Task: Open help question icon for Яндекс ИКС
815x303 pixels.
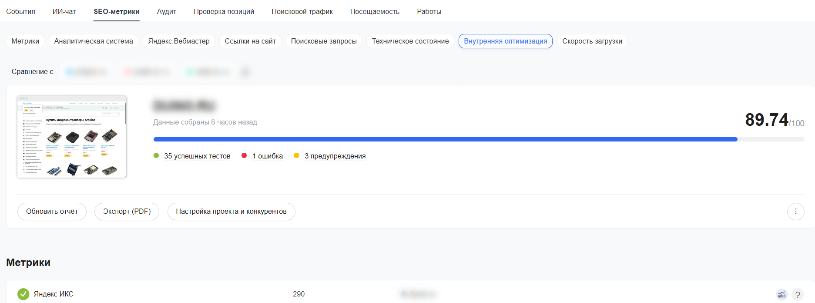Action: click(x=798, y=294)
